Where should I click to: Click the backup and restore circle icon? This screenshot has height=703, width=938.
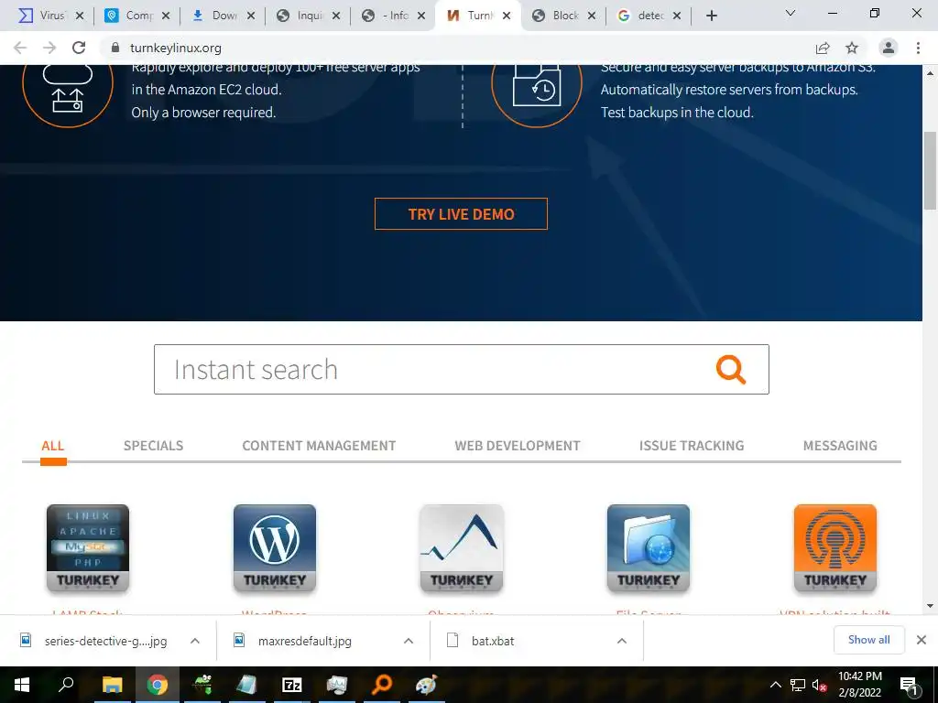click(x=537, y=89)
